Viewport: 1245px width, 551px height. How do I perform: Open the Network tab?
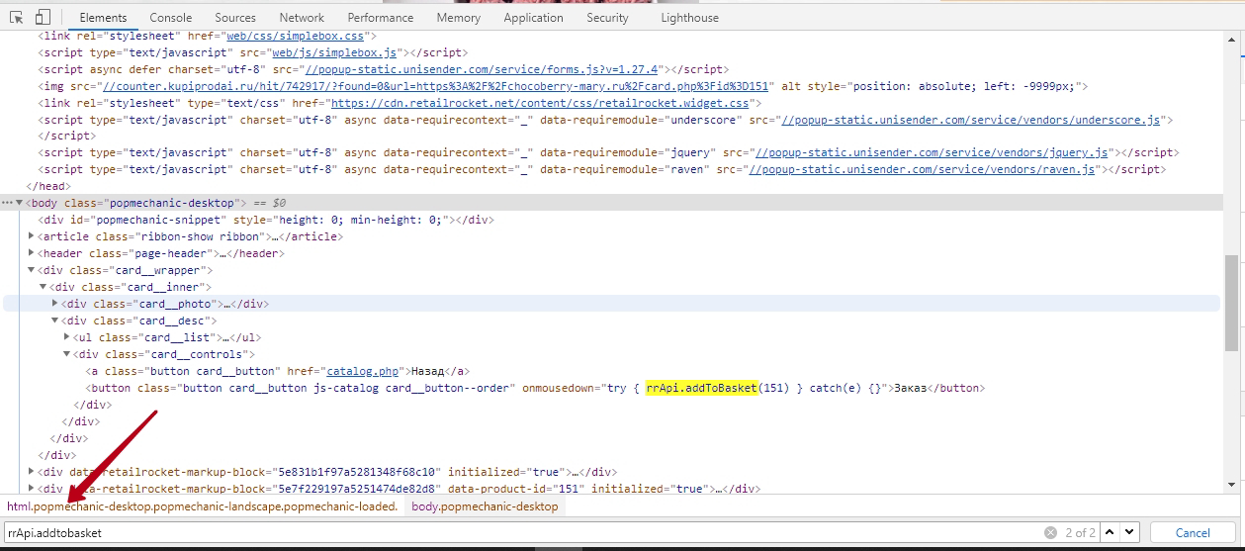[302, 18]
